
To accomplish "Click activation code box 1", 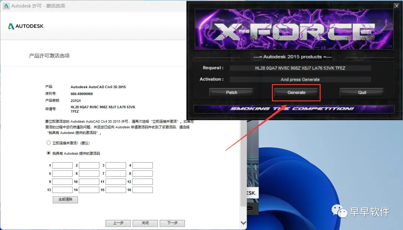I will tap(62, 165).
